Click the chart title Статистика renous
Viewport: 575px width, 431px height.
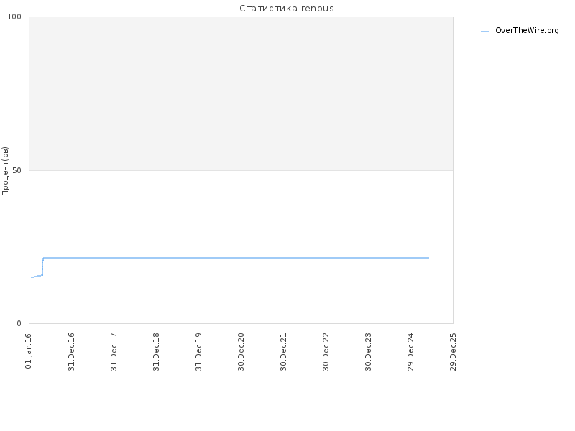coord(287,9)
